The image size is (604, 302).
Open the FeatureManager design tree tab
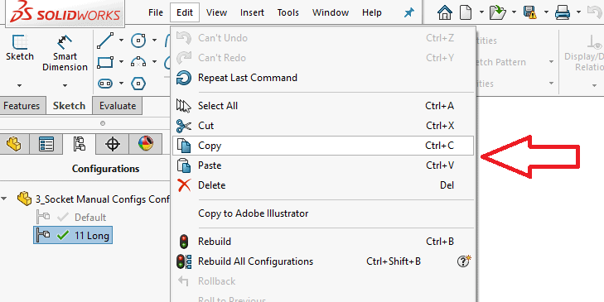[x=14, y=144]
